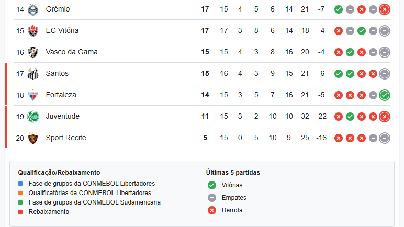The height and width of the screenshot is (227, 404).
Task: Click the Juventude team crest
Action: coord(33,117)
